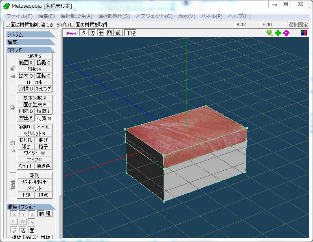The image size is (313, 242).
Task: Select the ウェイト weight command
Action: point(26,166)
